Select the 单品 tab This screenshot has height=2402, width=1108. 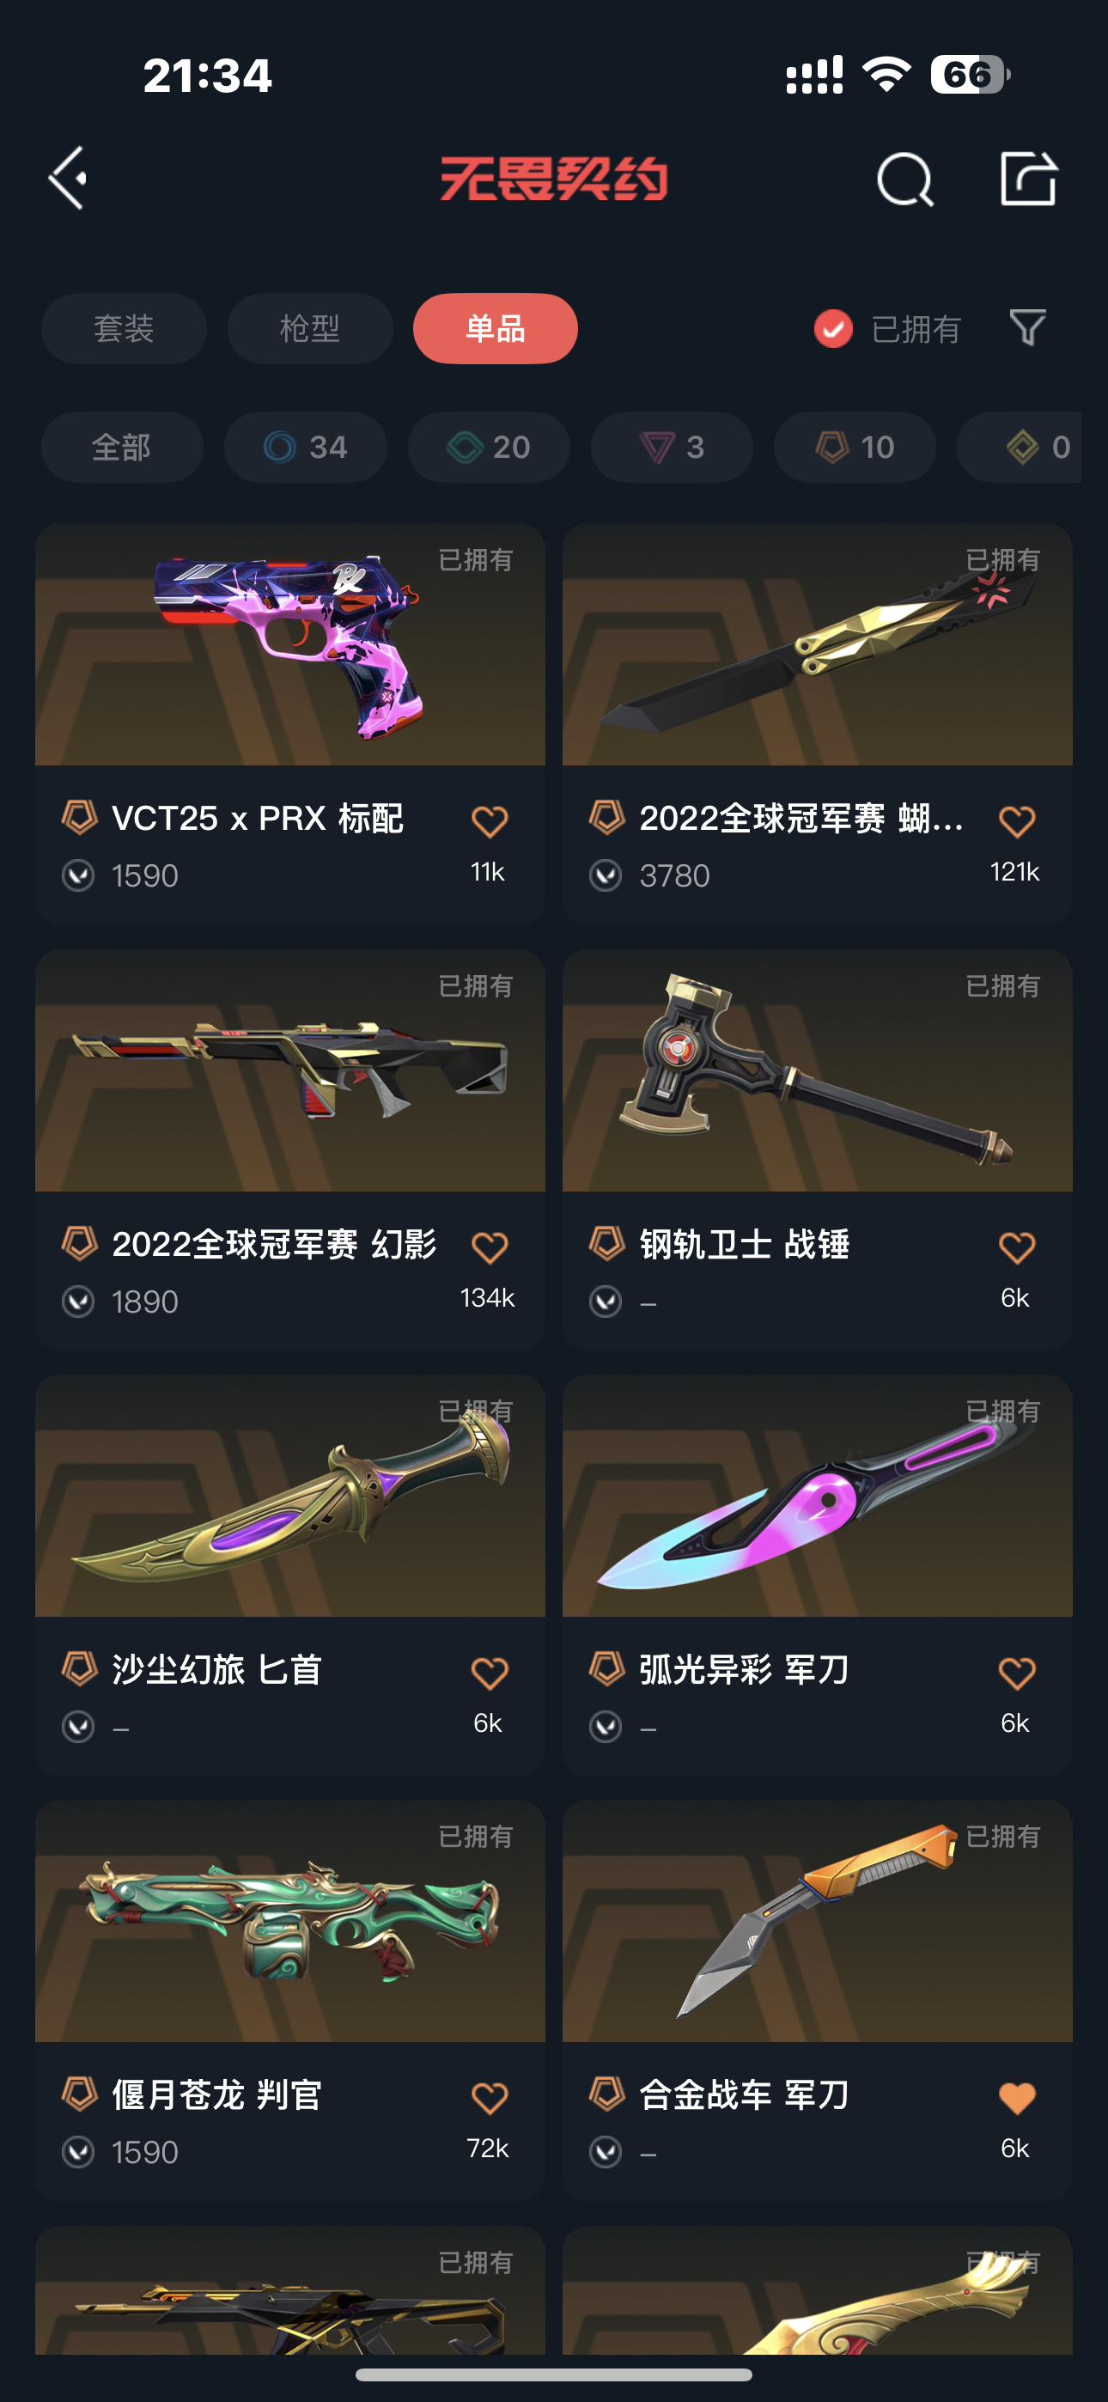pos(496,328)
